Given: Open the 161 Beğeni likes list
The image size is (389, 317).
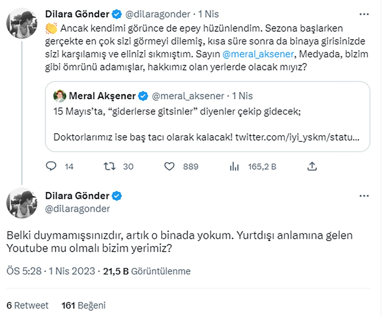Looking at the screenshot, I should pos(83,305).
